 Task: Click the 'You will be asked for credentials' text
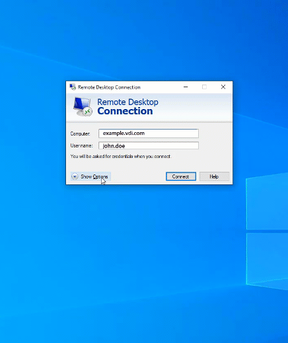pos(121,157)
